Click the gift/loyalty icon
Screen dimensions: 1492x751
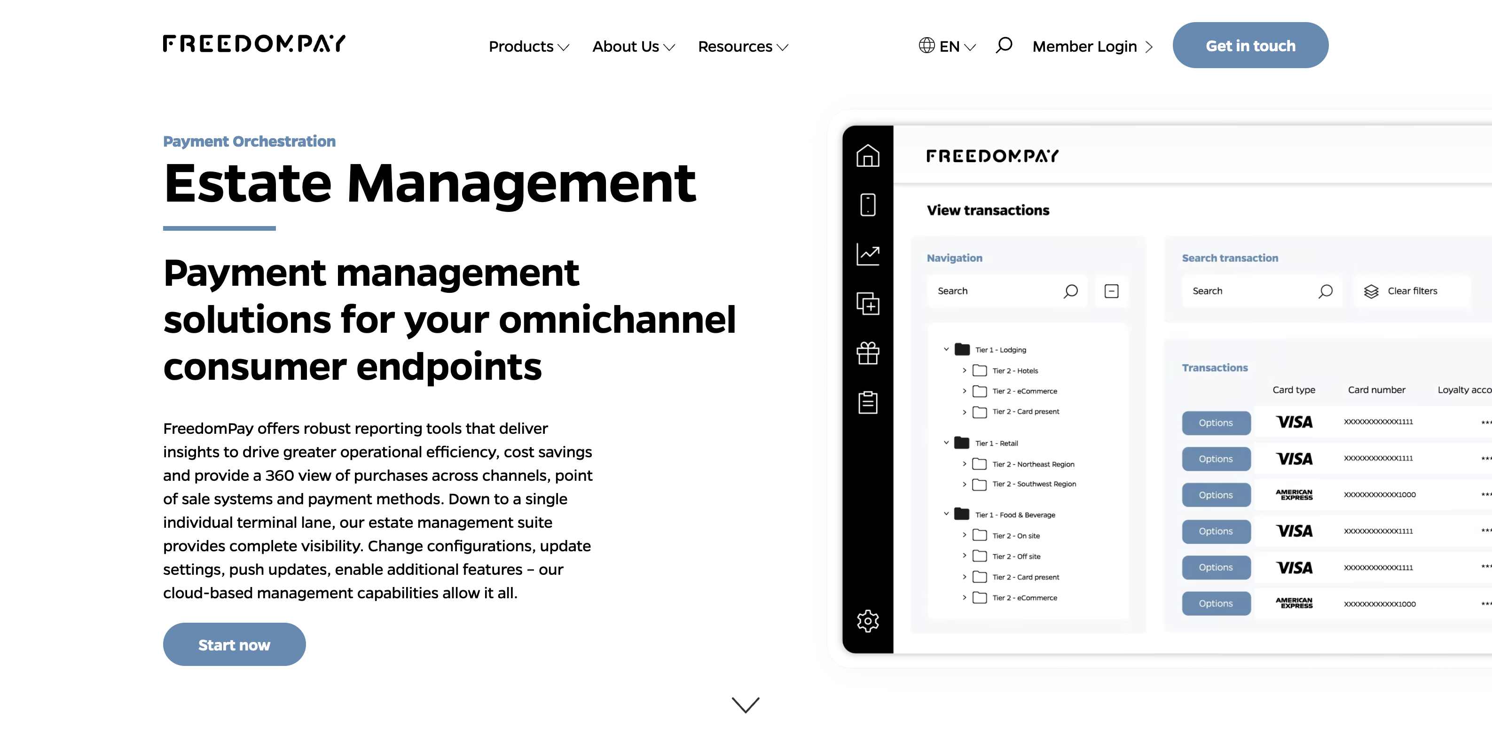[868, 350]
